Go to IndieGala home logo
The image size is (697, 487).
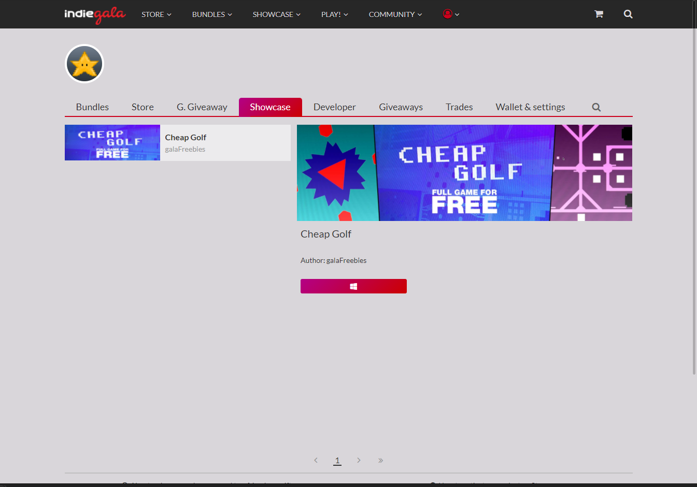(x=95, y=14)
